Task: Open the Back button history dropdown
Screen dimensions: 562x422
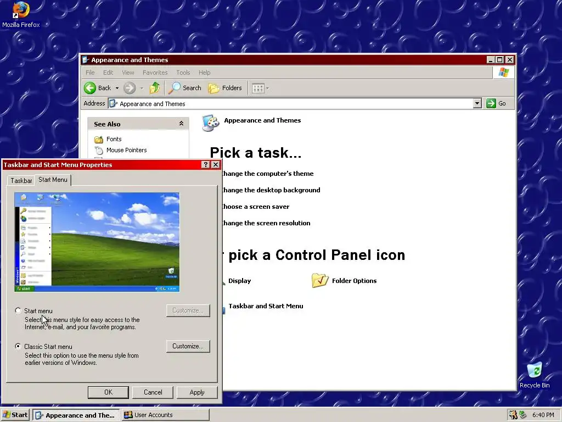Action: [x=117, y=88]
